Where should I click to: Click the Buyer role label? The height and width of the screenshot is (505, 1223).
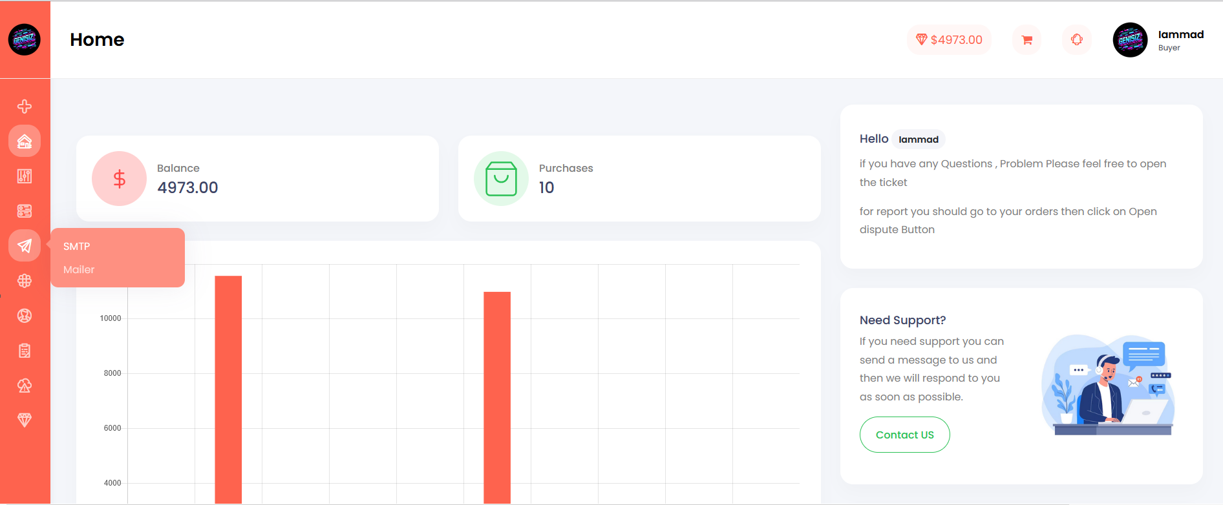1169,48
